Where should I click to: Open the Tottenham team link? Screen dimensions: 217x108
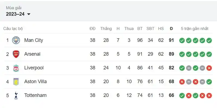(x=36, y=95)
